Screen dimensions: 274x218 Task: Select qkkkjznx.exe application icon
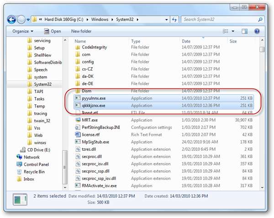pos(78,105)
